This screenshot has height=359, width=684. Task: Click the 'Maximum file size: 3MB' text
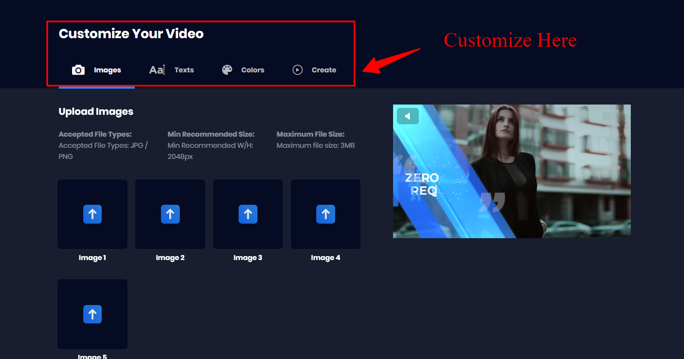coord(316,145)
